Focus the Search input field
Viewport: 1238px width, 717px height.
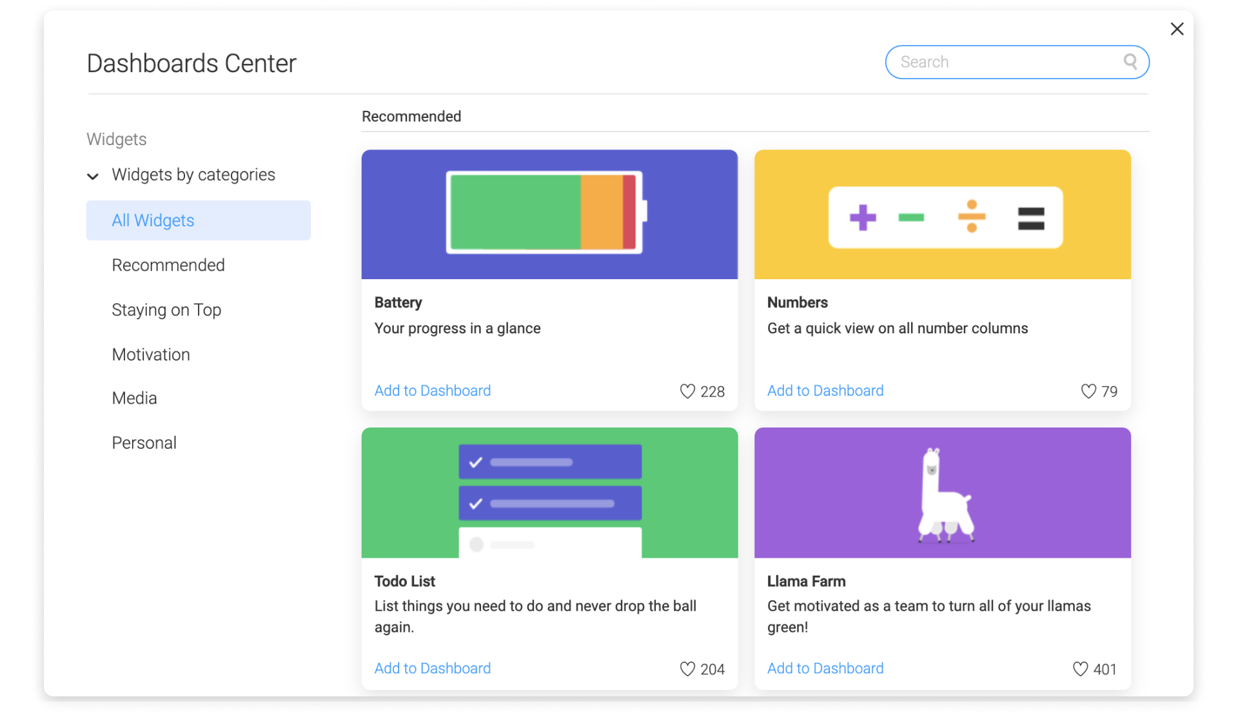pyautogui.click(x=1017, y=62)
